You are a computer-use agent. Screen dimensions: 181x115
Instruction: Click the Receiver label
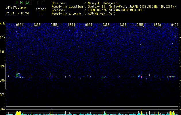click(x=58, y=10)
